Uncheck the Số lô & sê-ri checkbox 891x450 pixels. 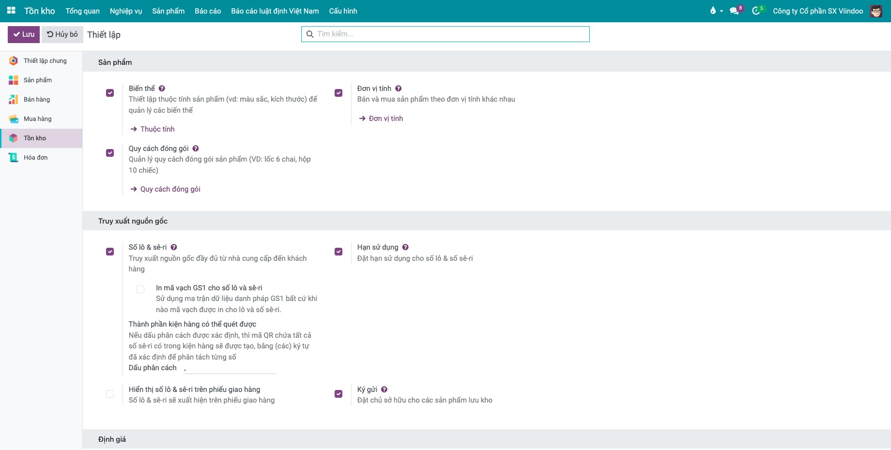pos(110,252)
